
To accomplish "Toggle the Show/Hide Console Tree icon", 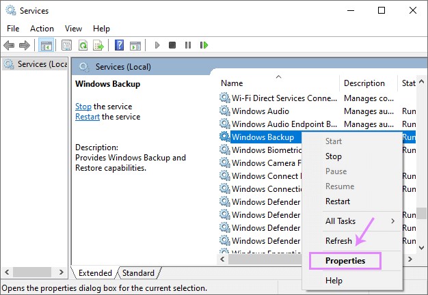I will [x=46, y=45].
